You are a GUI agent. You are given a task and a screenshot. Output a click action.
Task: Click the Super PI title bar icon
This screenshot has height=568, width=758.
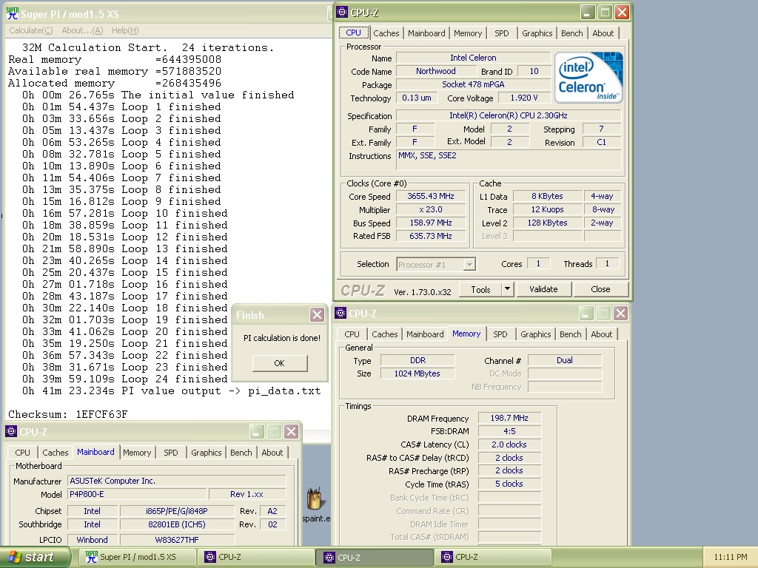click(13, 13)
